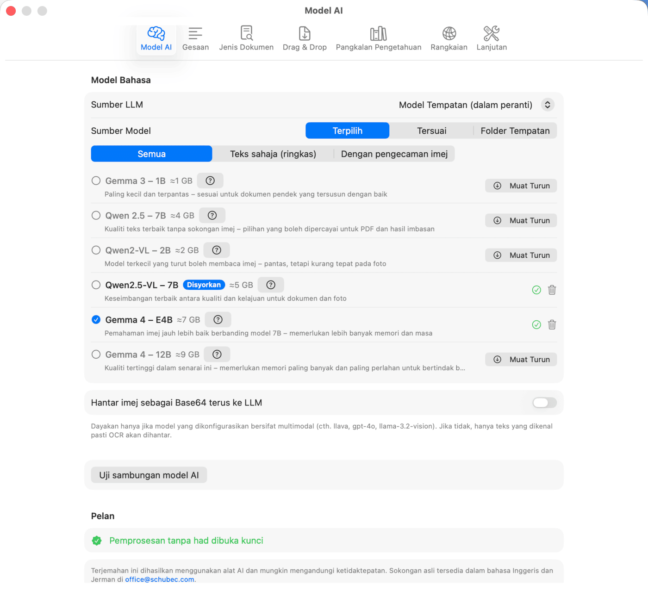
Task: Open the Model AI settings tab
Action: pyautogui.click(x=156, y=39)
